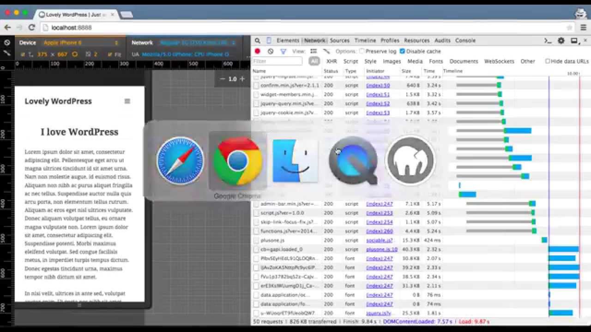The height and width of the screenshot is (332, 591).
Task: Go back in Chrome
Action: click(x=8, y=28)
